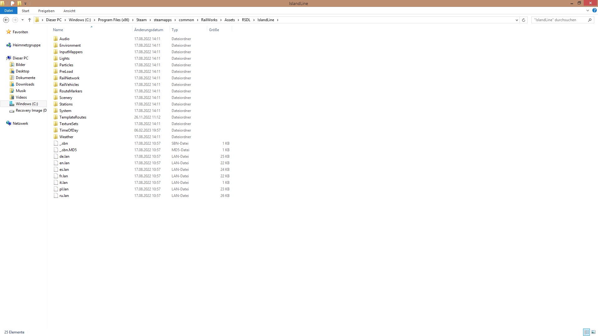Select the TimeOfDay folder icon
598x336 pixels.
pos(56,130)
